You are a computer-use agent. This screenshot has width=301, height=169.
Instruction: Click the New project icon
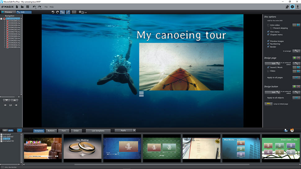[x=17, y=7]
